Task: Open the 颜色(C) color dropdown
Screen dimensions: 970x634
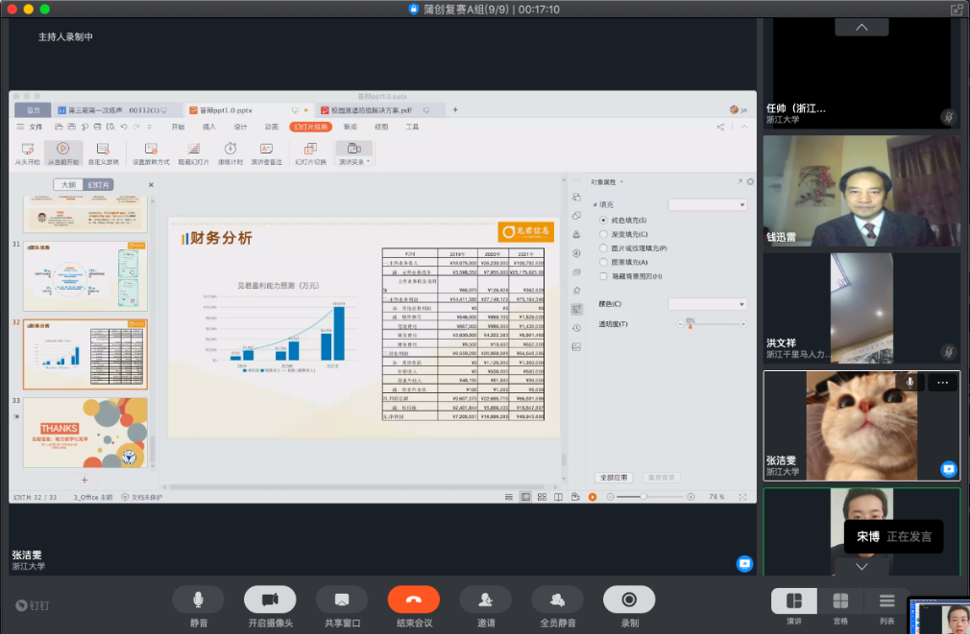Action: coord(708,304)
